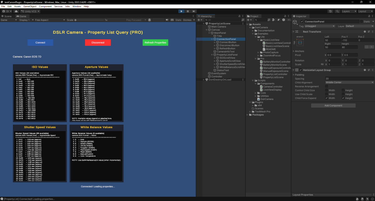Open the Layer dropdown showing Default
Screen dimensions: 375x201
[x=359, y=26]
